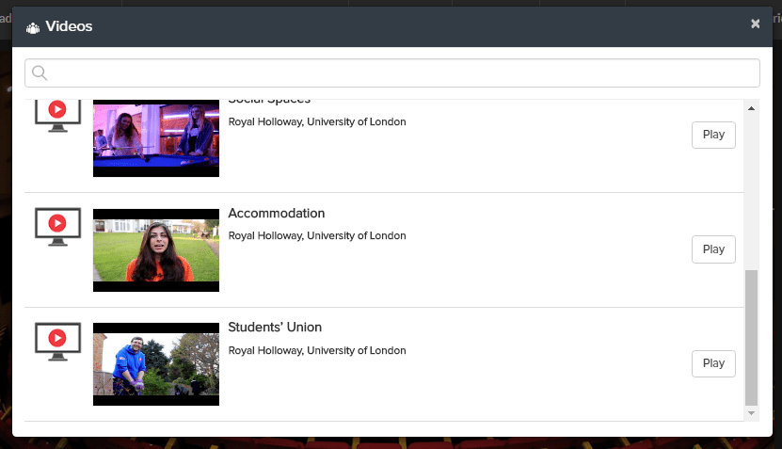
Task: Focus the video search input field
Action: click(395, 73)
